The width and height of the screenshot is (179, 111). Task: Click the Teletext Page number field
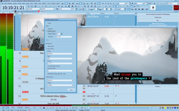pyautogui.click(x=58, y=34)
